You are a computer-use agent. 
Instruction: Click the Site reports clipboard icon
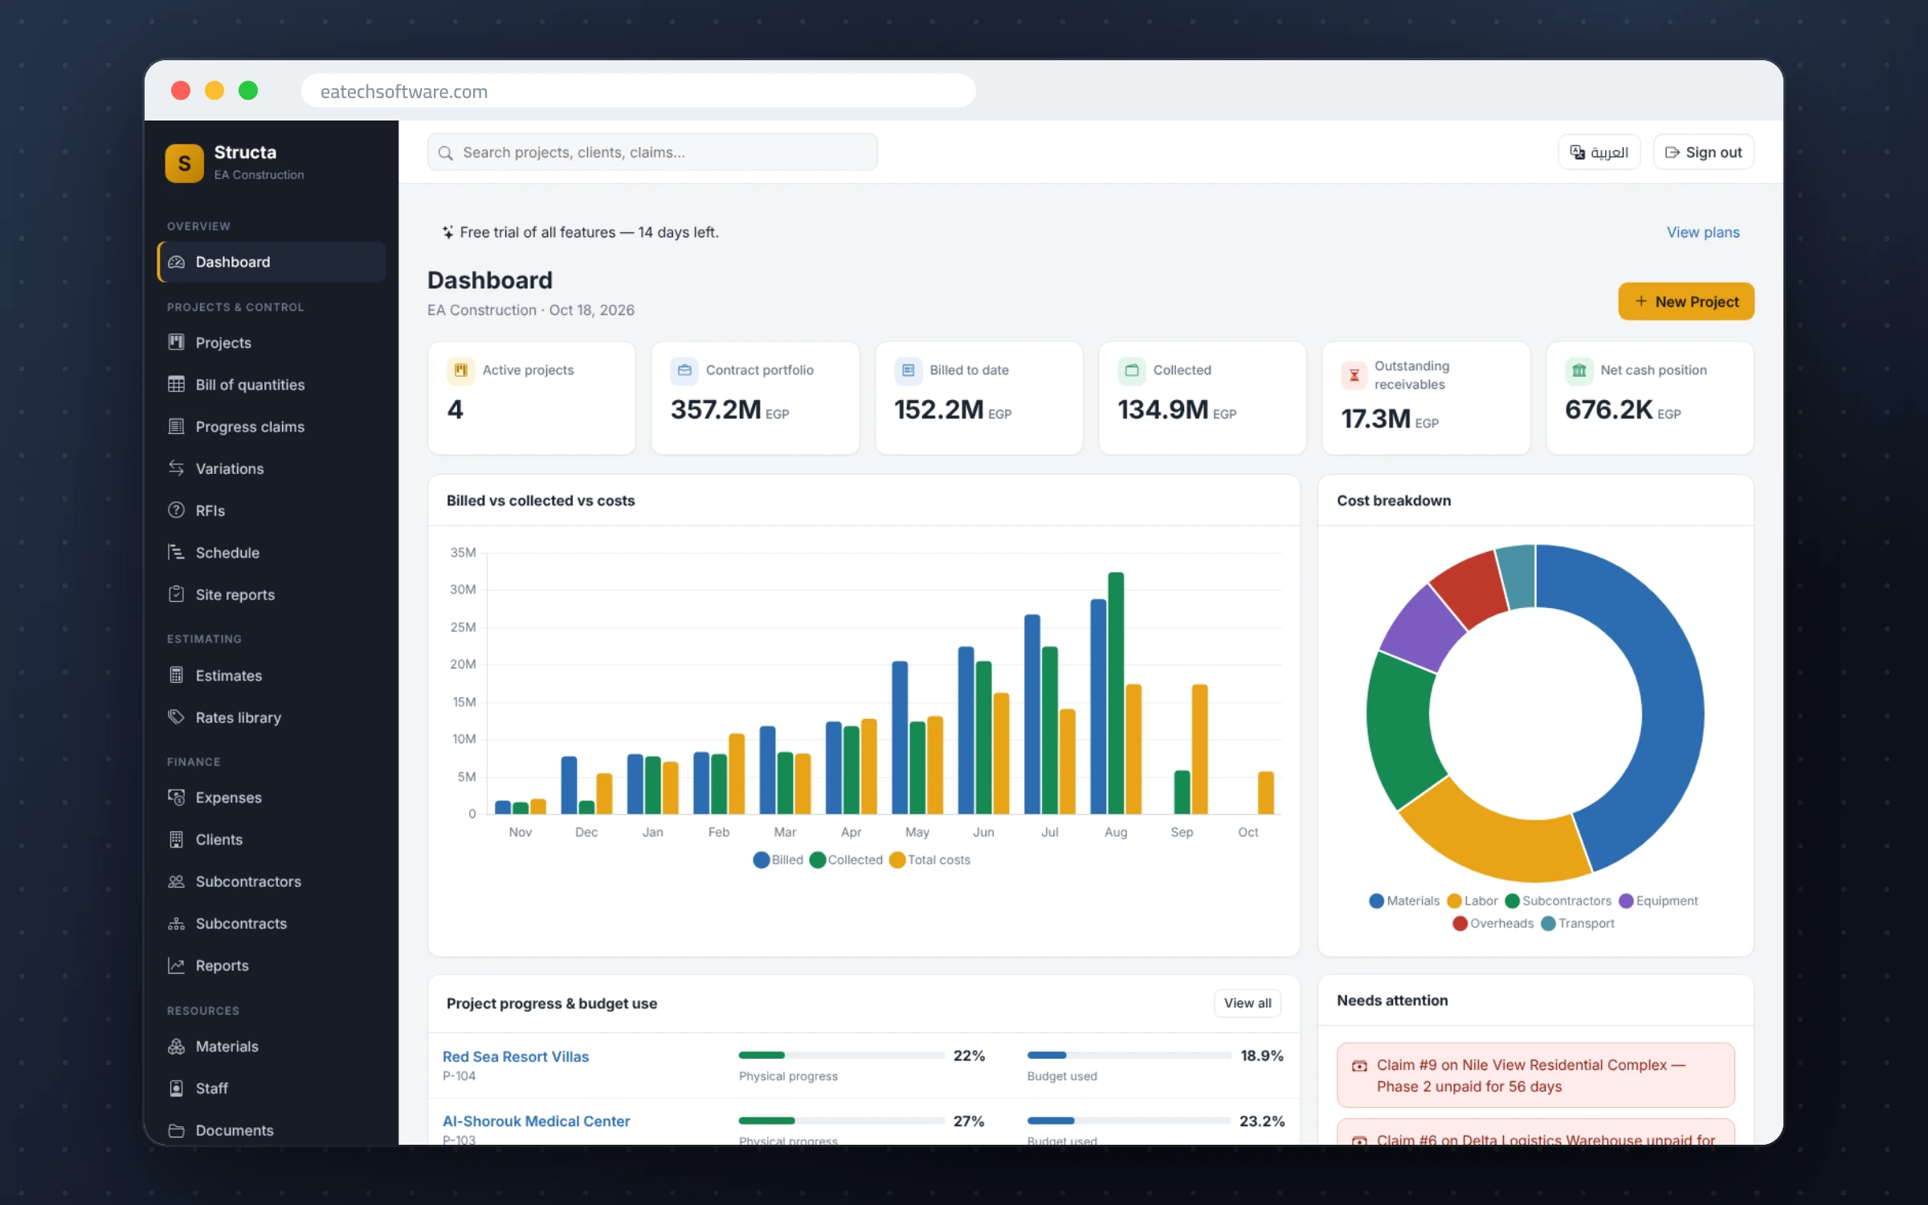click(x=176, y=594)
